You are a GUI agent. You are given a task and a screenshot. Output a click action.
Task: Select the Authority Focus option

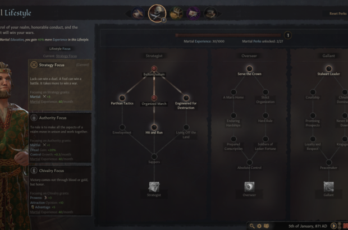pos(60,138)
